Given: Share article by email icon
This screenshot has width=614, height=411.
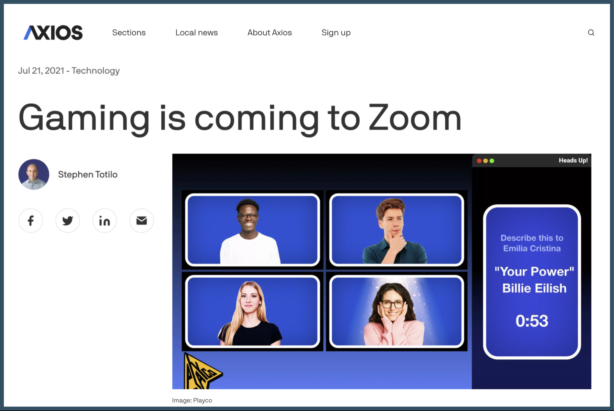Looking at the screenshot, I should (x=141, y=221).
